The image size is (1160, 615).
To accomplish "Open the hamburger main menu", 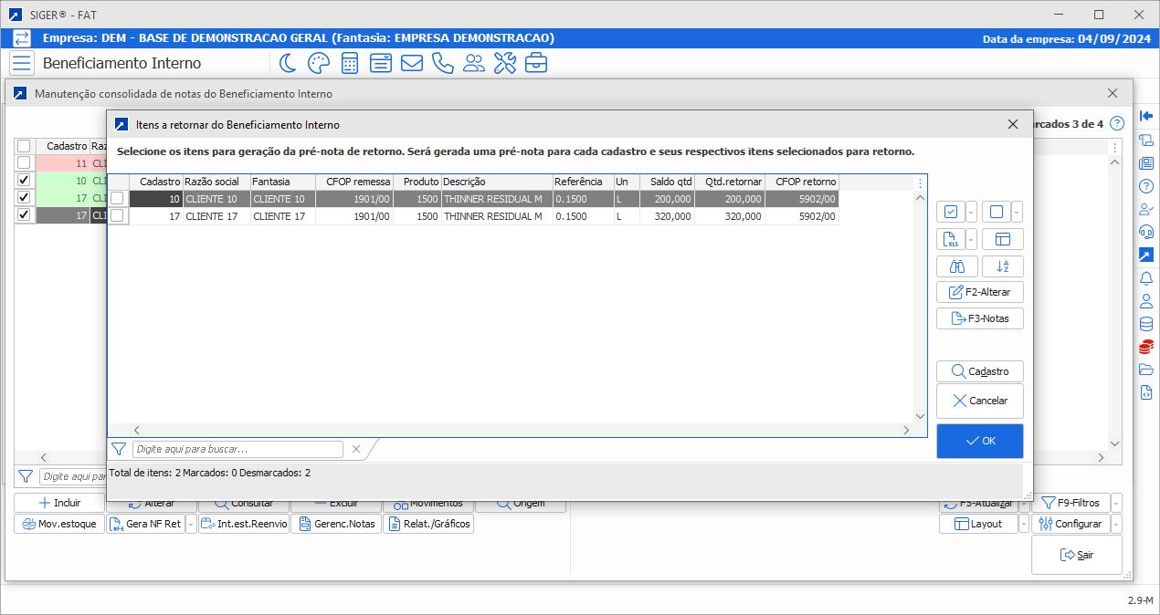I will [21, 63].
